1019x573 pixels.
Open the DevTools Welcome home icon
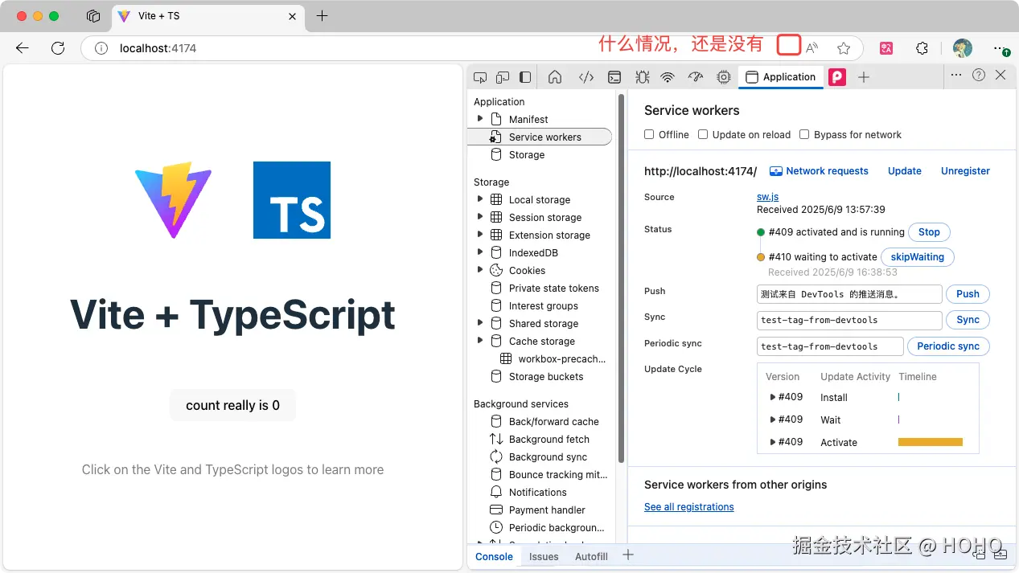pyautogui.click(x=555, y=77)
